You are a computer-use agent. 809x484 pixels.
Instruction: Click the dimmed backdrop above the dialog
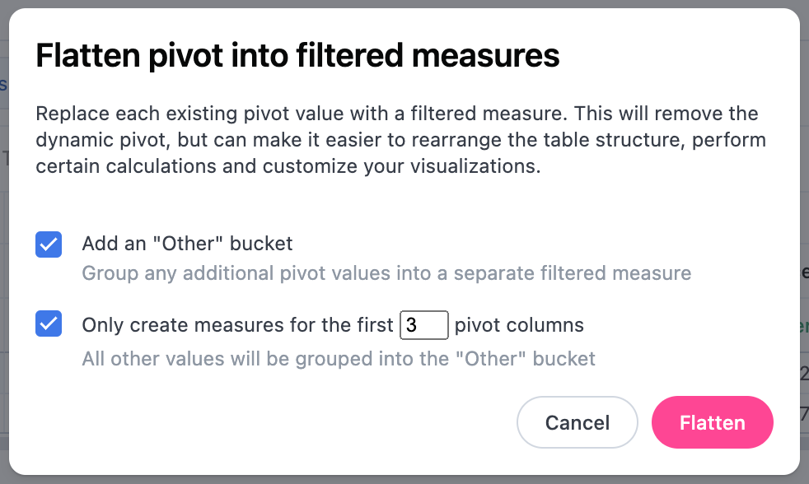pos(404,3)
